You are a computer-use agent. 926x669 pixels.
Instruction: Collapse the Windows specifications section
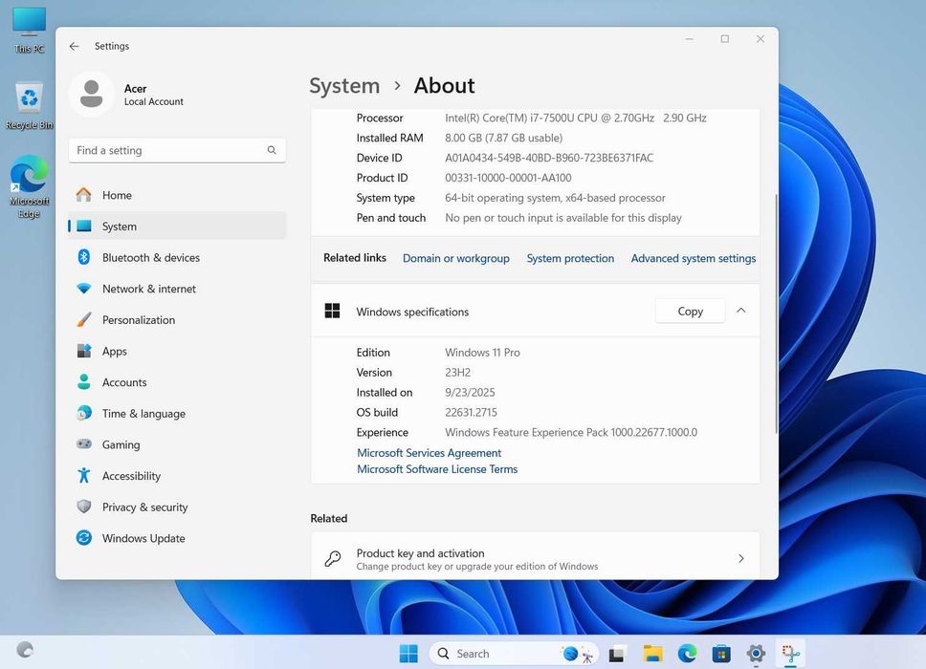[x=741, y=311]
